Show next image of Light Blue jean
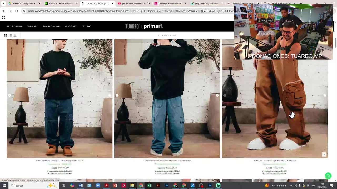Viewport: 337px width, 189px height. click(217, 95)
